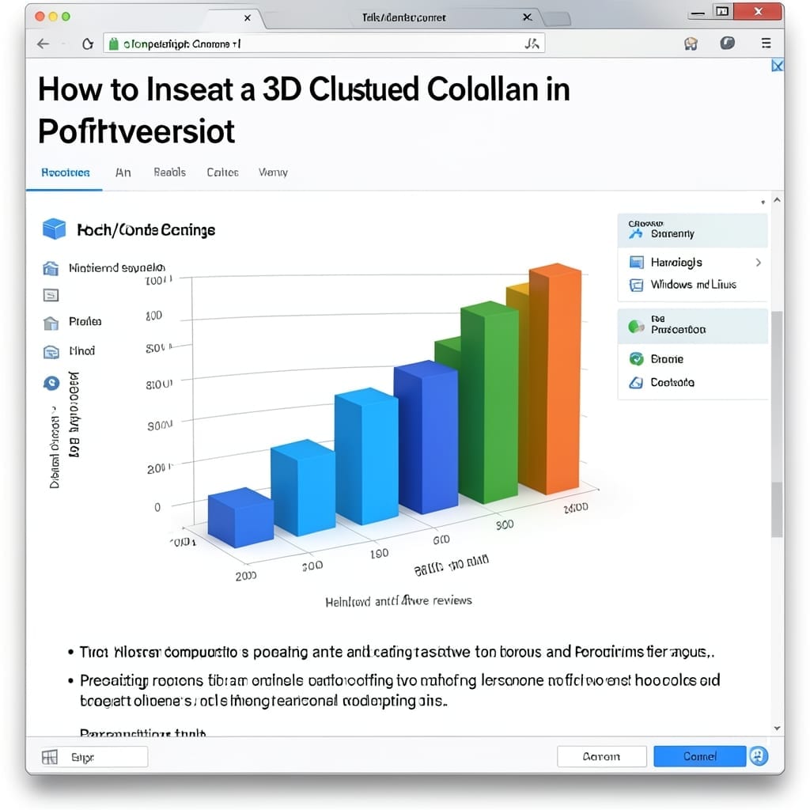
Task: Click the house icon next to Ptofies
Action: point(51,323)
